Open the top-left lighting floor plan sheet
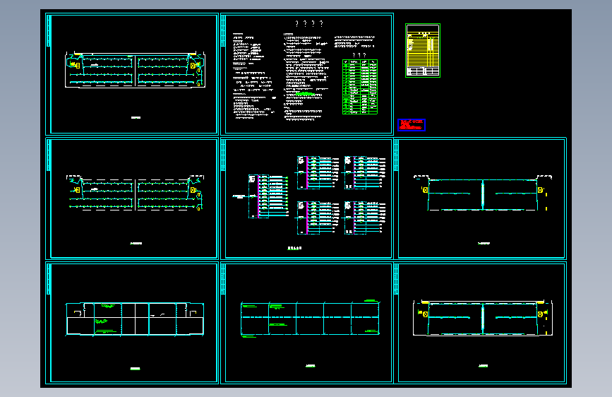Image resolution: width=612 pixels, height=397 pixels. 132,74
